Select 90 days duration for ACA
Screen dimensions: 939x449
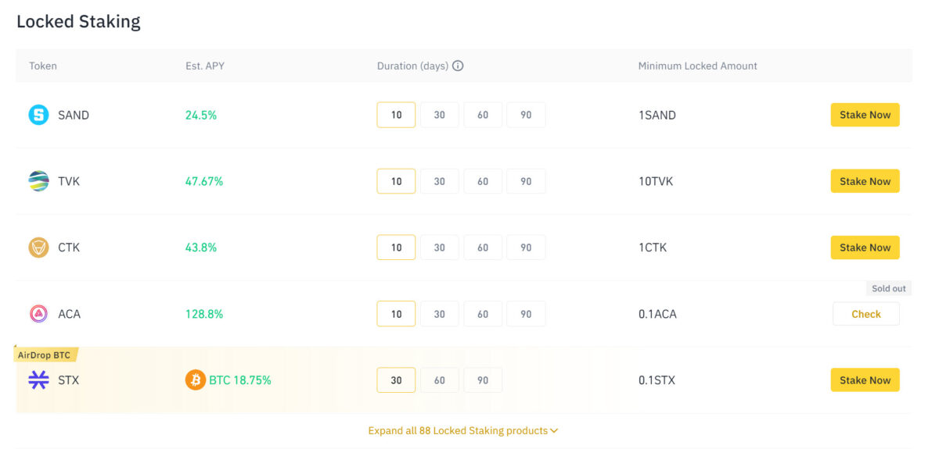[x=526, y=314]
